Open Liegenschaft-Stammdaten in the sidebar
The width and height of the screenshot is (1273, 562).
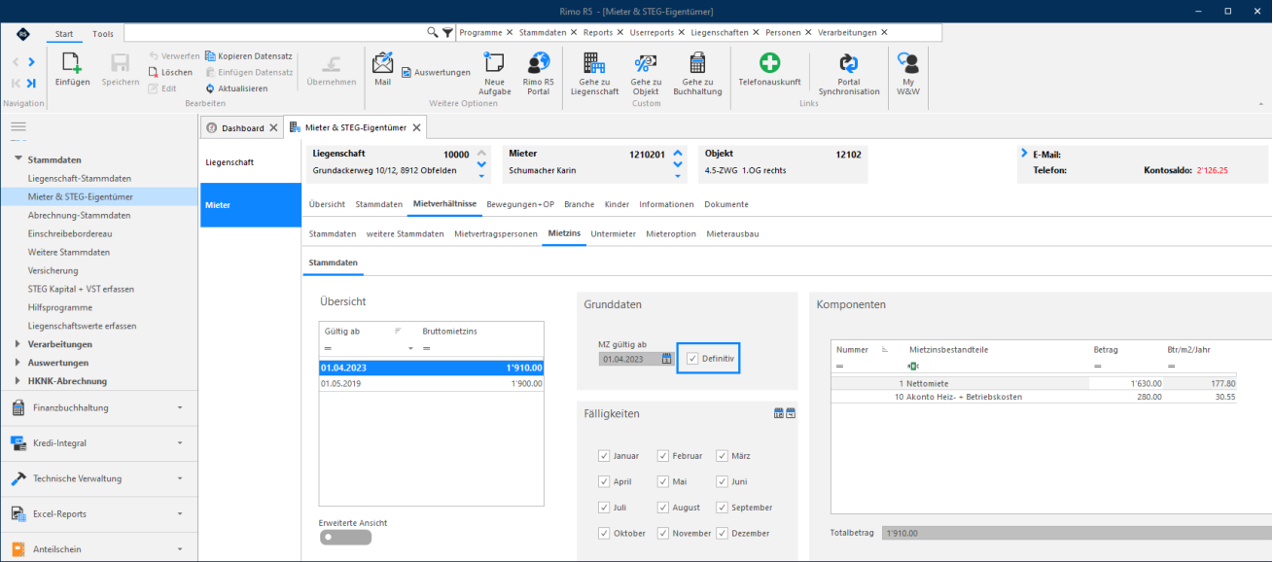coord(80,178)
